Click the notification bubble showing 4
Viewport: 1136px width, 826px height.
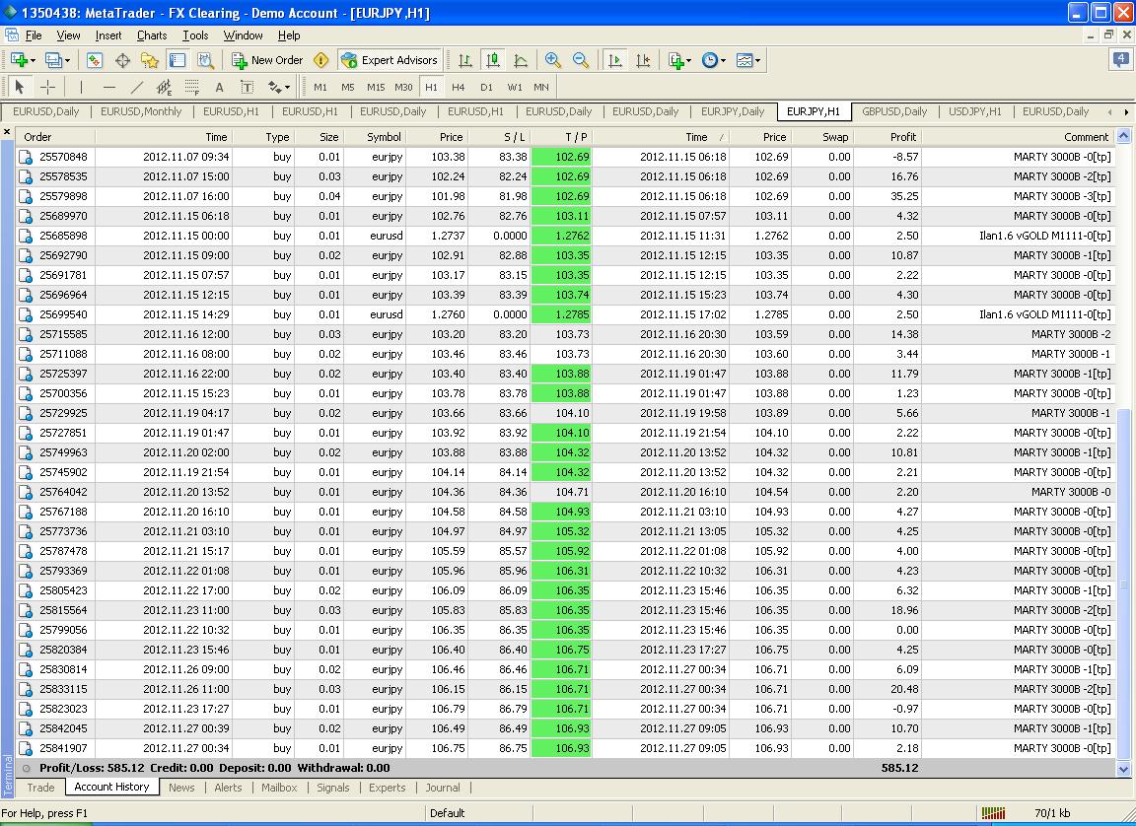[1121, 60]
